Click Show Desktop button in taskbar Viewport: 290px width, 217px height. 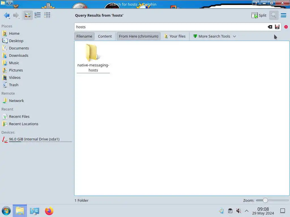tap(283, 211)
